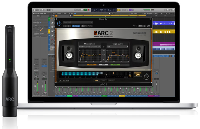
Task: Click the lock icon in ARC 2 footer
Action: point(60,80)
